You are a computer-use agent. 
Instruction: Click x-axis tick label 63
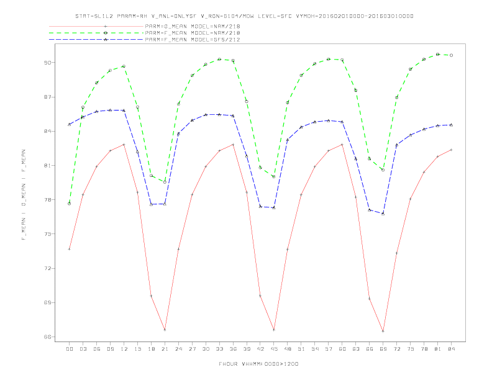[356, 349]
